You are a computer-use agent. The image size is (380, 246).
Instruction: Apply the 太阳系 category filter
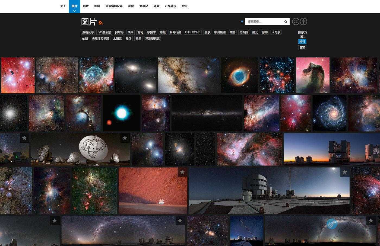pyautogui.click(x=117, y=38)
